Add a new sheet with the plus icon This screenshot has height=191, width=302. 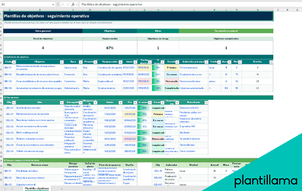pos(61,188)
